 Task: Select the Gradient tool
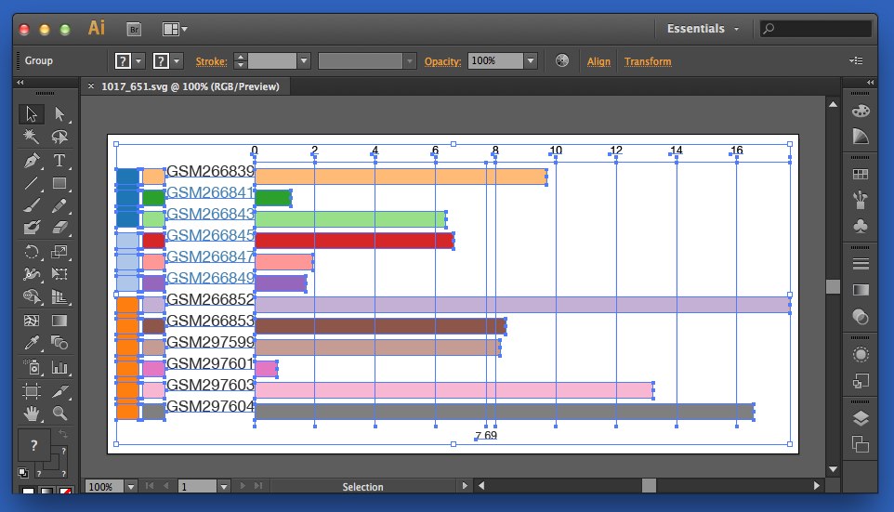[59, 321]
